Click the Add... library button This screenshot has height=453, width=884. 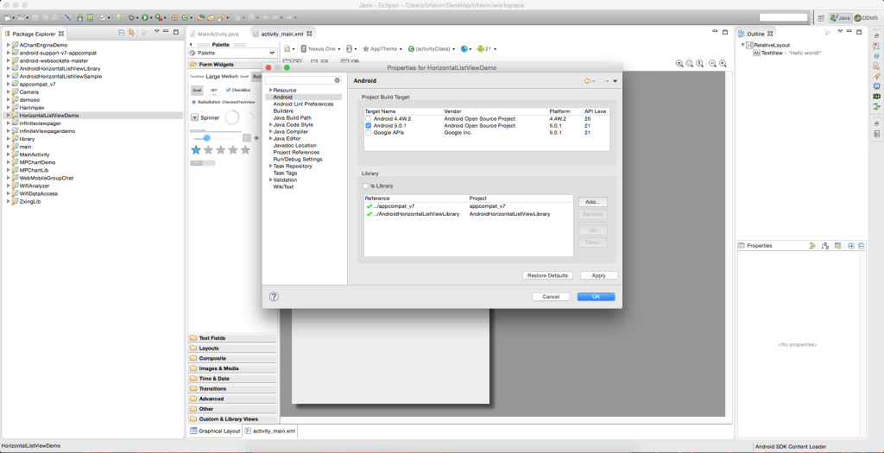[592, 202]
